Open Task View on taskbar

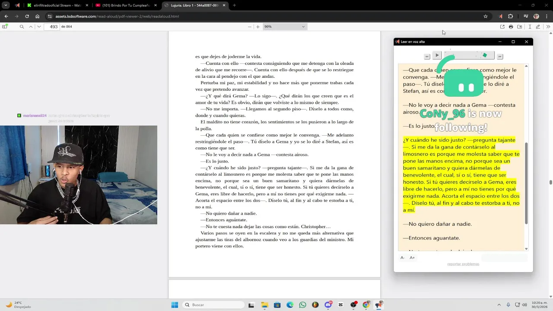click(x=251, y=305)
